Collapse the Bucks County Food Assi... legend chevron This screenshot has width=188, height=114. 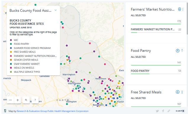pyautogui.click(x=56, y=10)
